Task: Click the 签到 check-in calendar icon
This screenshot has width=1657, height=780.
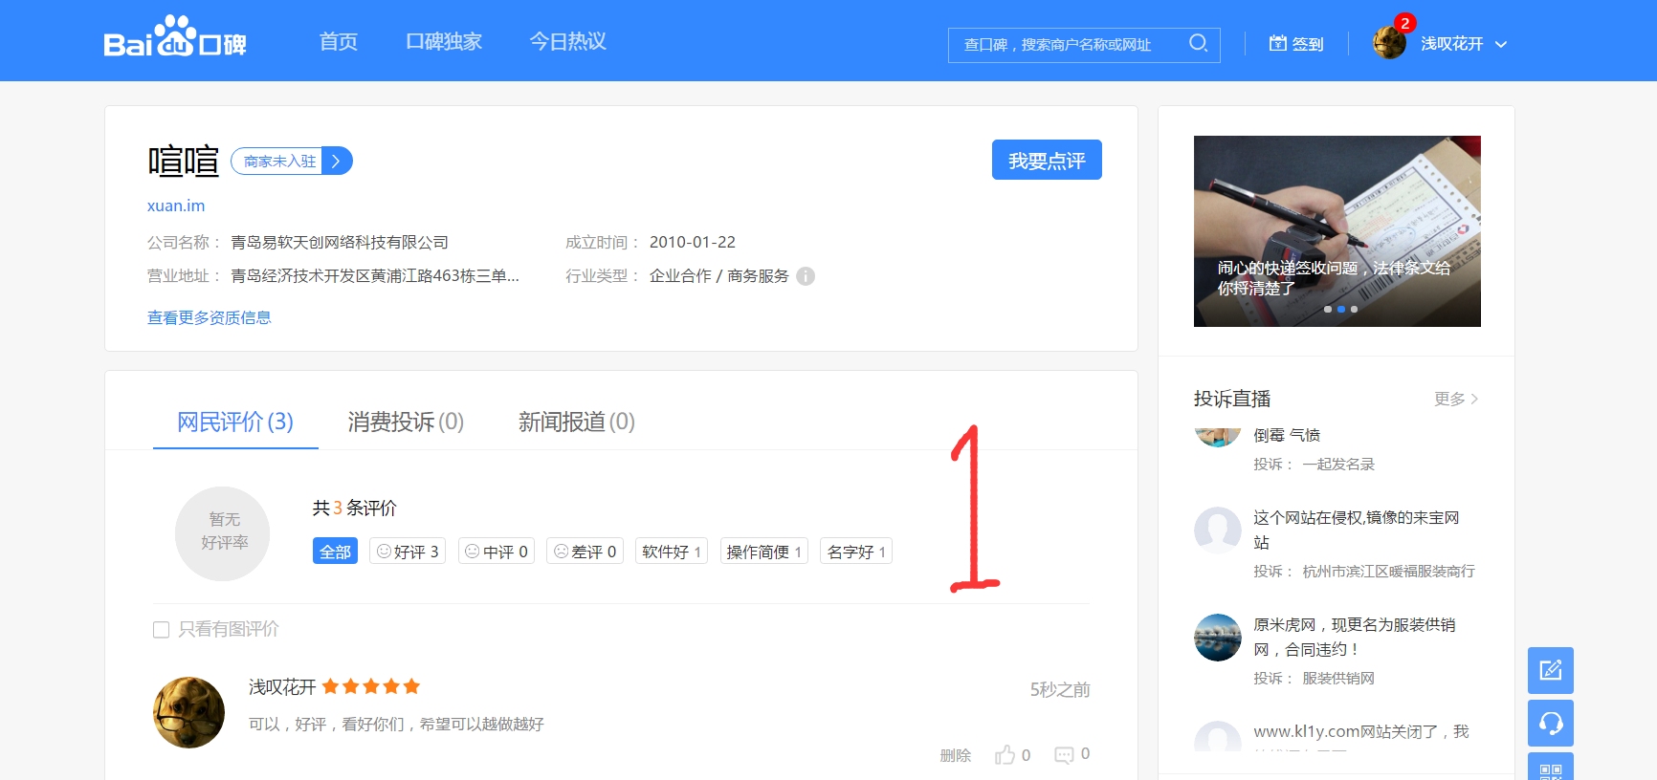Action: pyautogui.click(x=1277, y=43)
